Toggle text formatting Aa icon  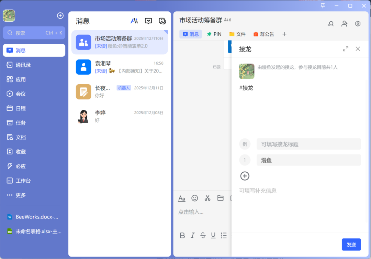[182, 198]
